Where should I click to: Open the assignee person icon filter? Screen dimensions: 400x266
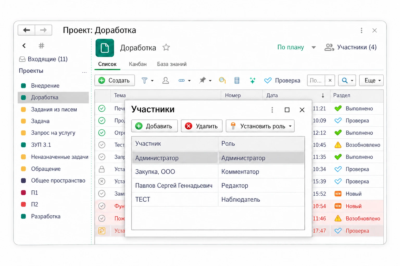point(166,81)
